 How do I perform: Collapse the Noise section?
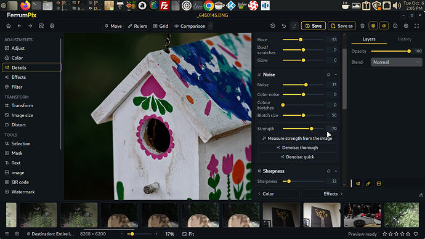(336, 75)
